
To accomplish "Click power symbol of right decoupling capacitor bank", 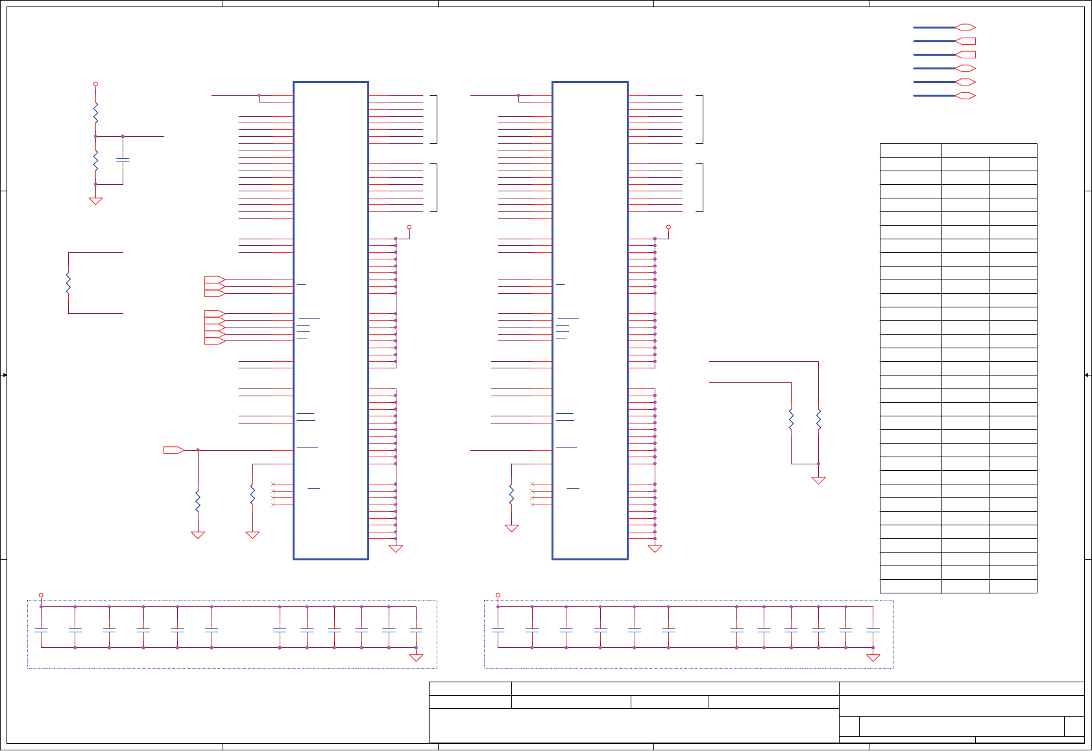I will point(498,595).
